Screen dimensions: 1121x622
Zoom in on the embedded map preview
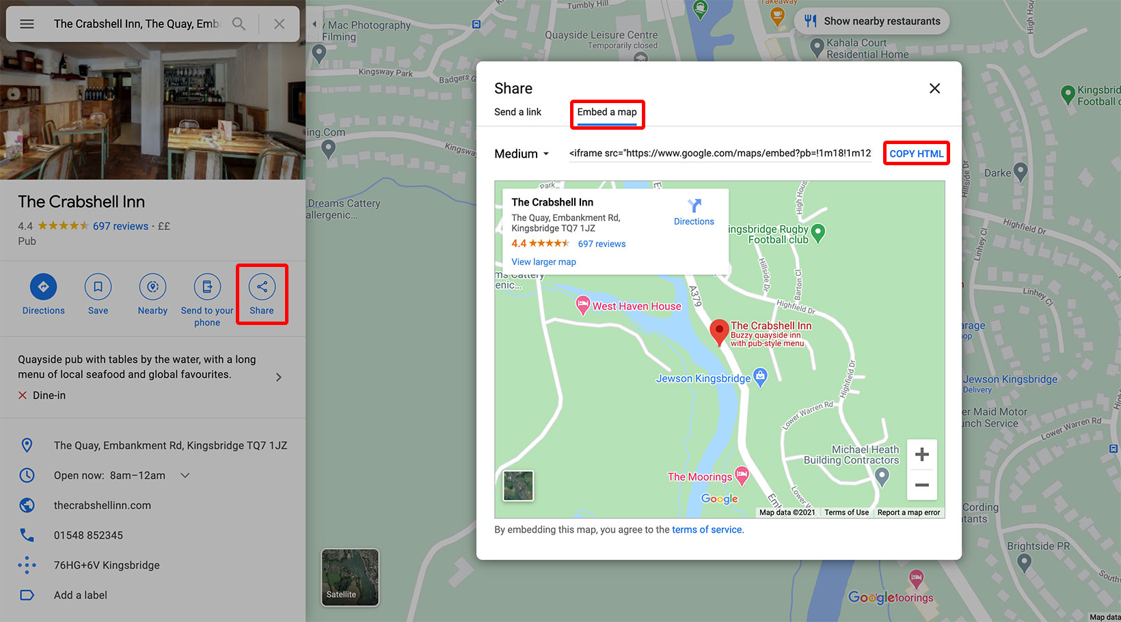click(922, 453)
